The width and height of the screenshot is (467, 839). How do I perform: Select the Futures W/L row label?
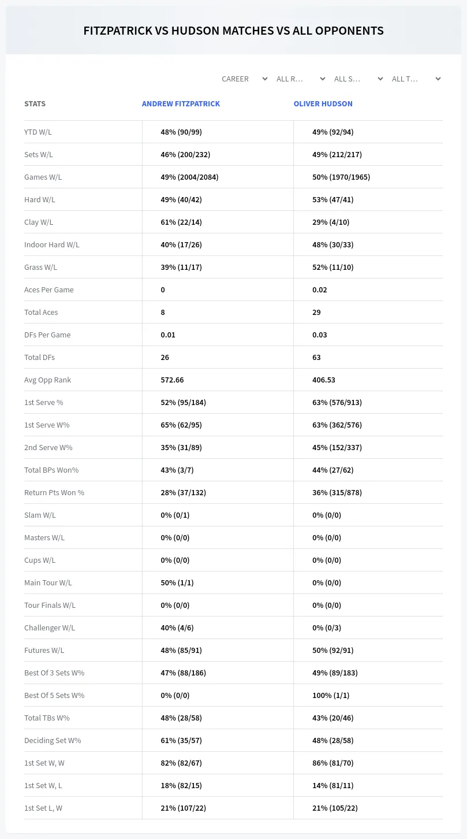44,650
